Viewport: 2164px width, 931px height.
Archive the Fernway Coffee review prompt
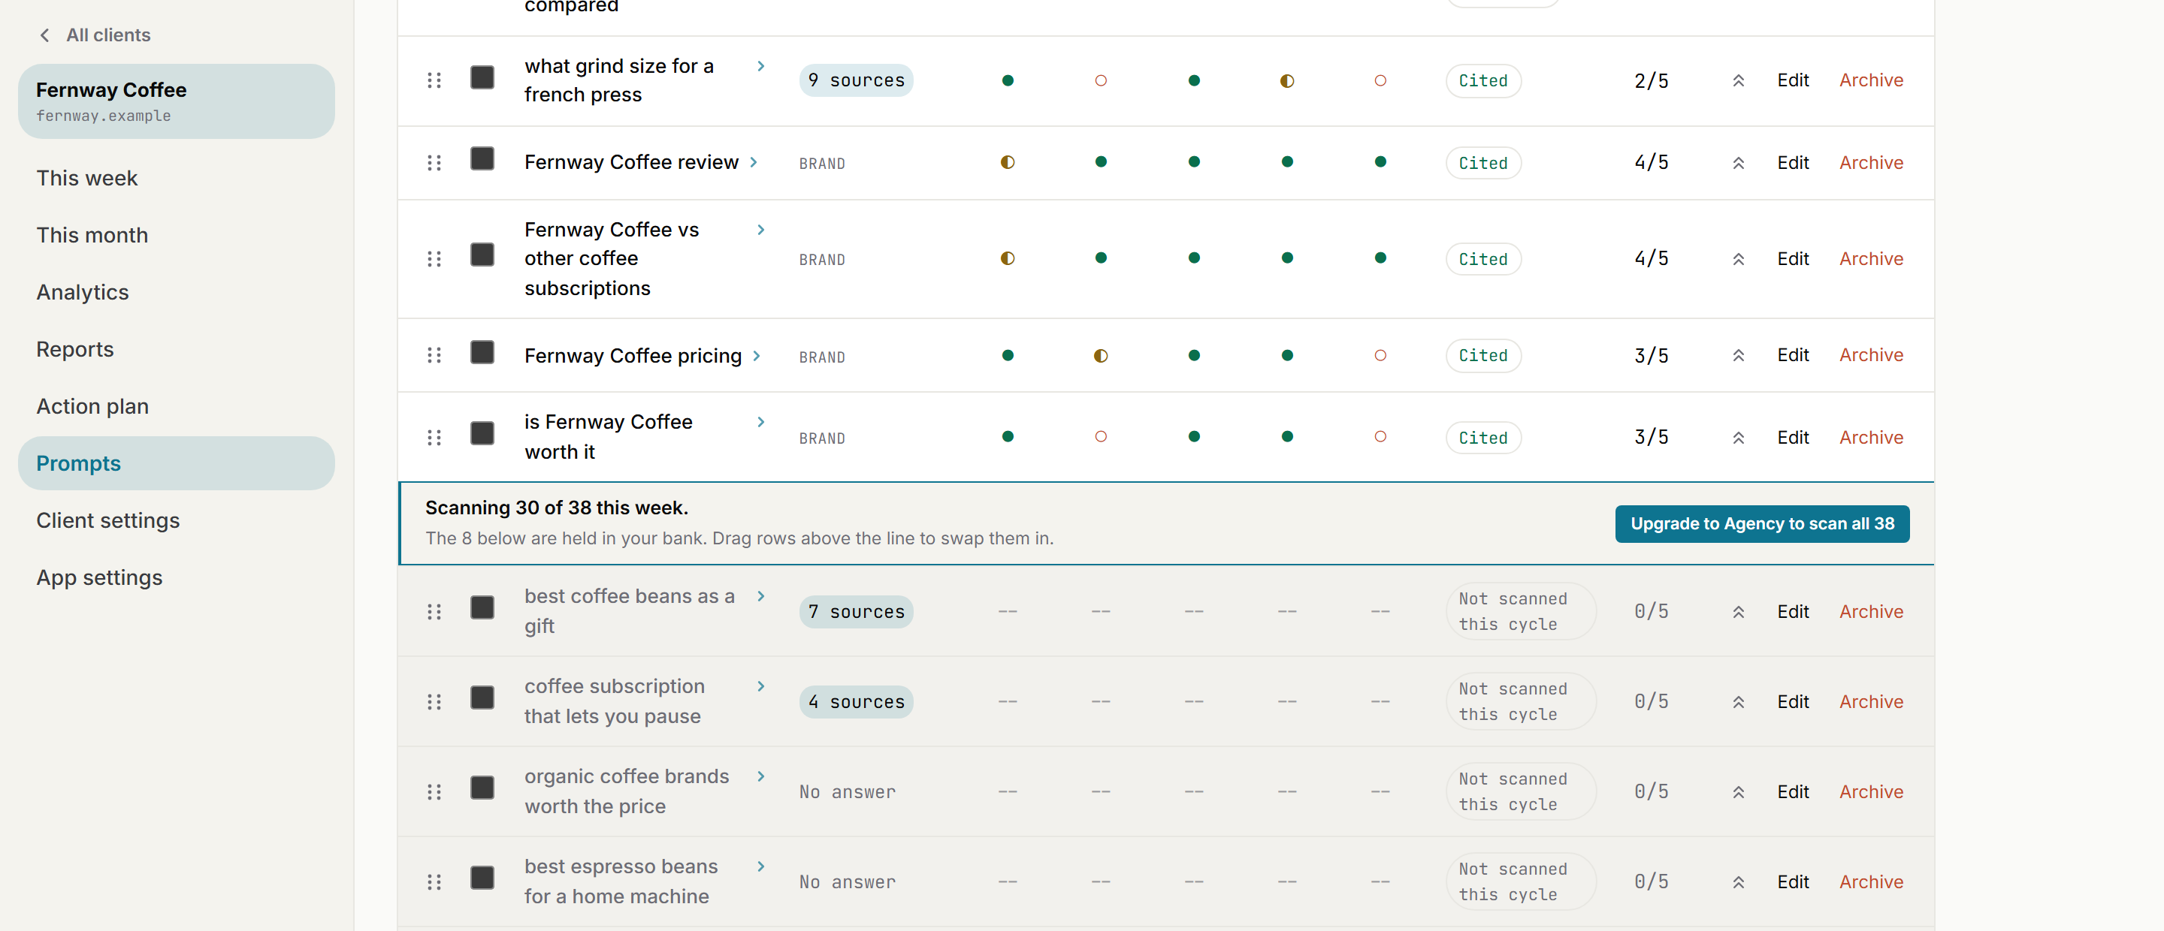(x=1871, y=163)
